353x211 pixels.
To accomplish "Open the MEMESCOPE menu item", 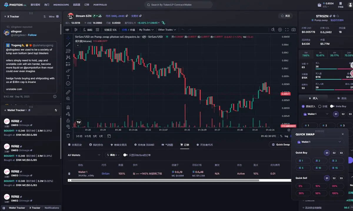I will [61, 5].
